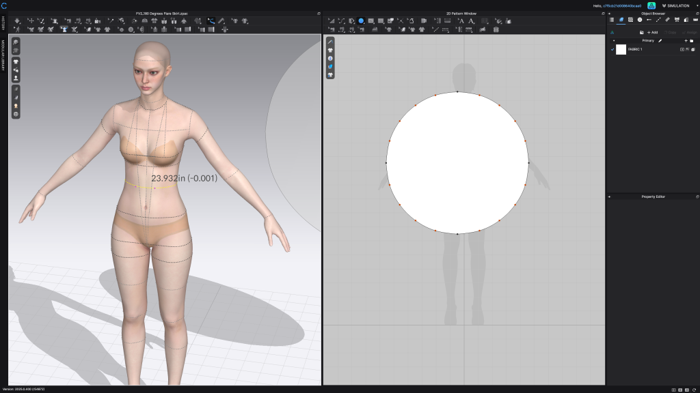
Task: Undock the 2D Pattern Window
Action: pos(603,14)
